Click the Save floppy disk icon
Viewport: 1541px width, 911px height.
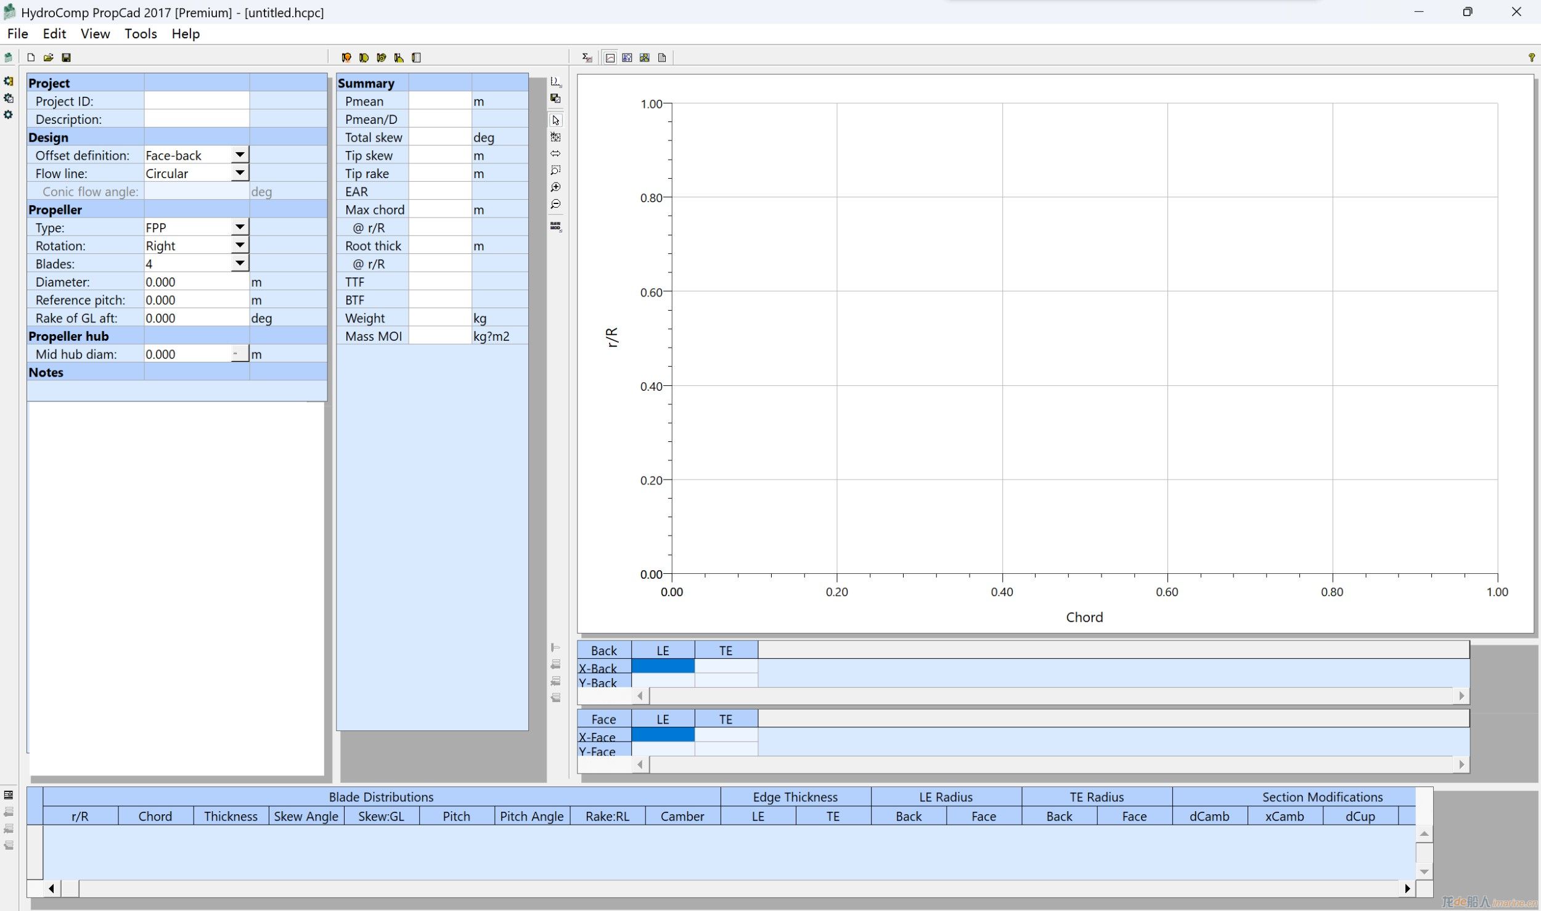pos(66,57)
